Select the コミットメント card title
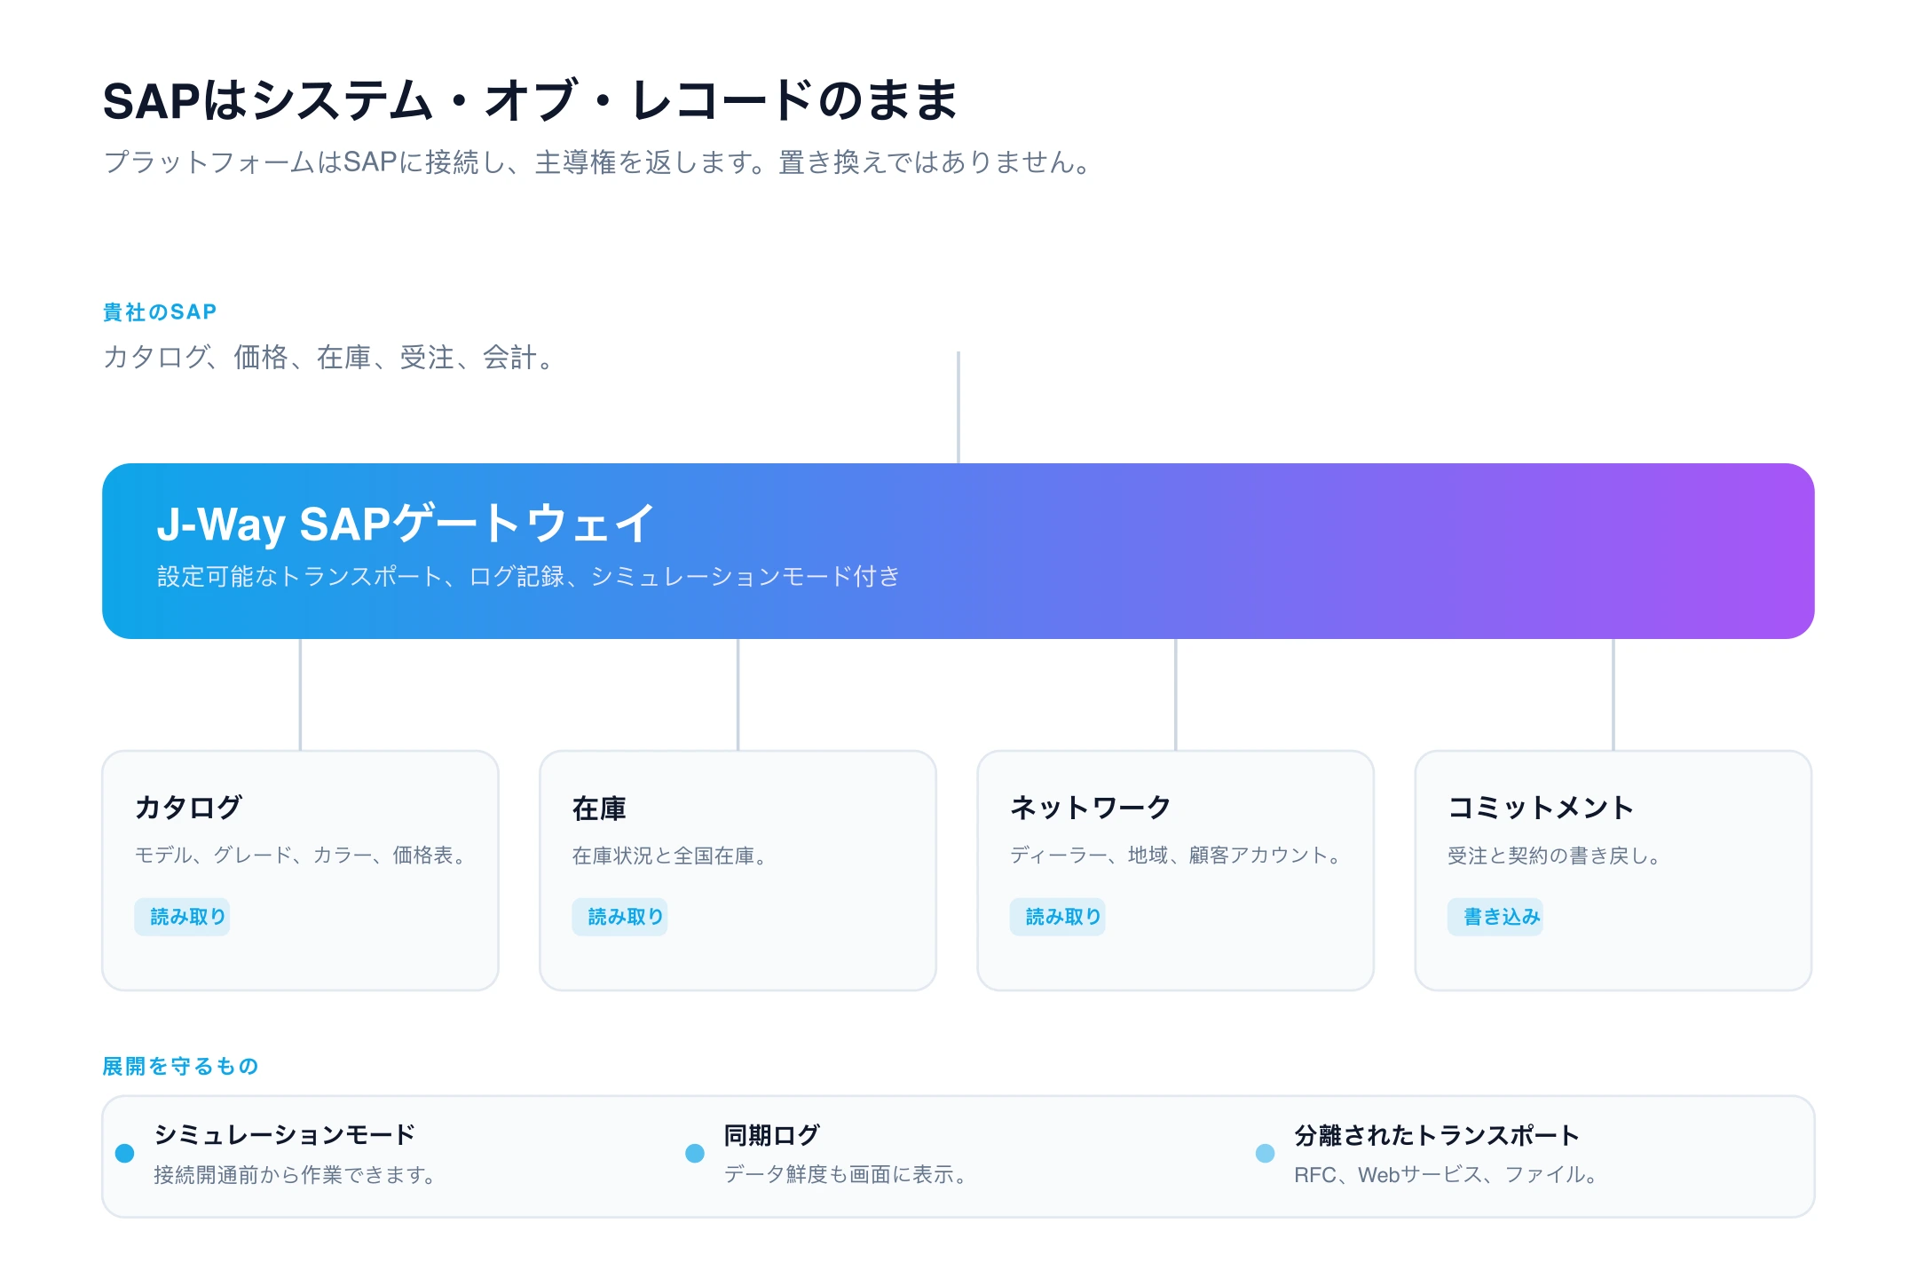This screenshot has height=1278, width=1917. [1540, 807]
